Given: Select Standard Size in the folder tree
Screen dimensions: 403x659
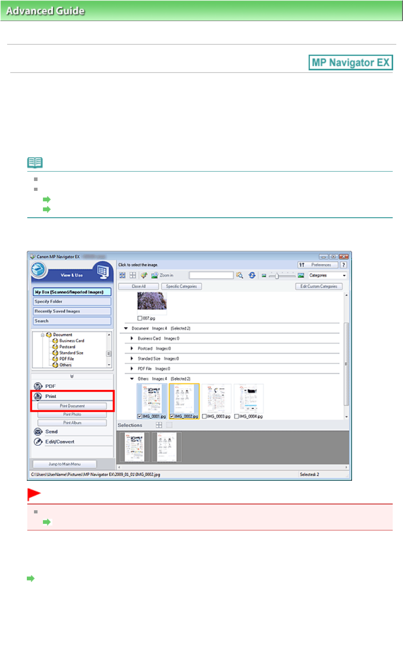Looking at the screenshot, I should 71,353.
